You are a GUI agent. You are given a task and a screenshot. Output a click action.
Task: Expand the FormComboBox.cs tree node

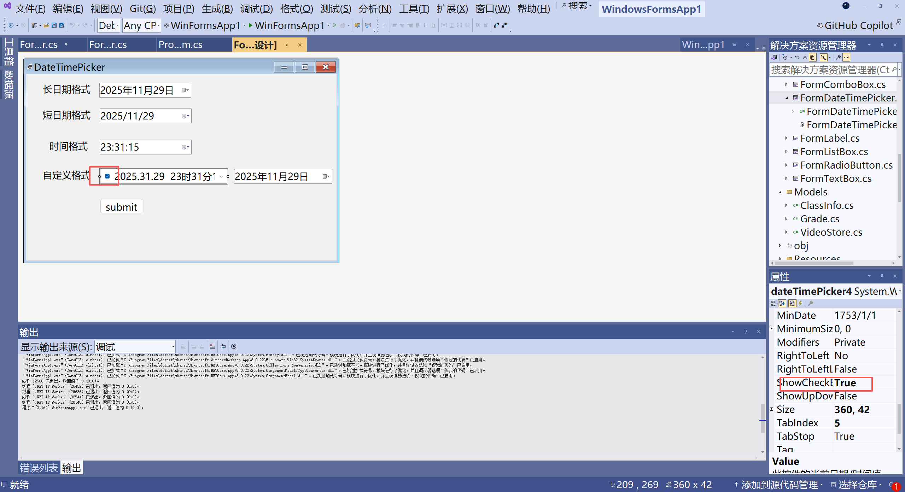pyautogui.click(x=786, y=84)
